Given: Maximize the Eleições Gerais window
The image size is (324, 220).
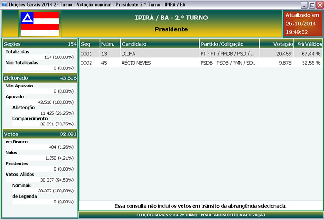Looking at the screenshot, I should (312, 5).
